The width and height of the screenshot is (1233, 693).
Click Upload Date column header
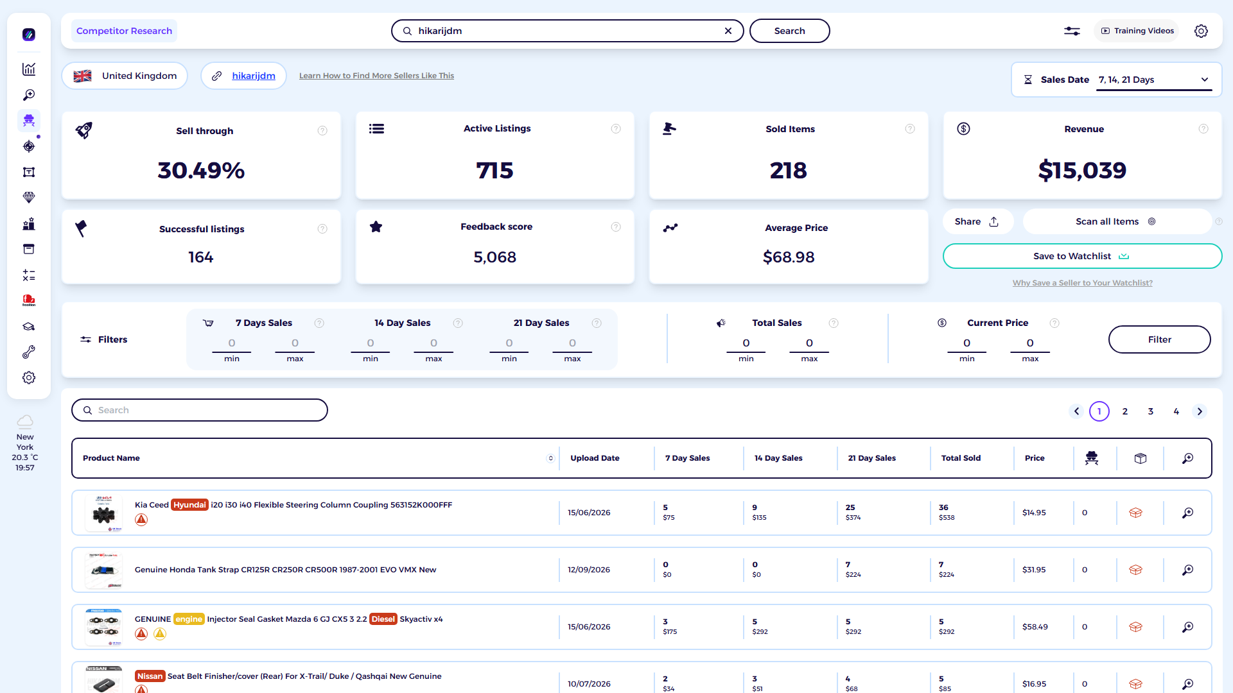point(595,458)
